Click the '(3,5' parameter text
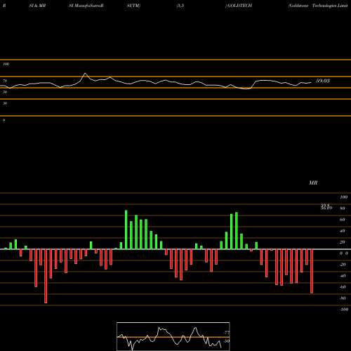 point(180,6)
